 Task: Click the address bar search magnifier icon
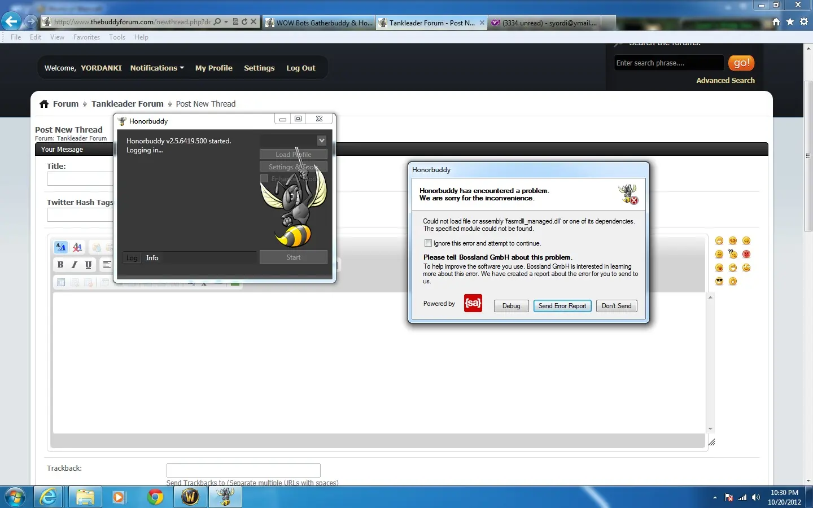217,22
